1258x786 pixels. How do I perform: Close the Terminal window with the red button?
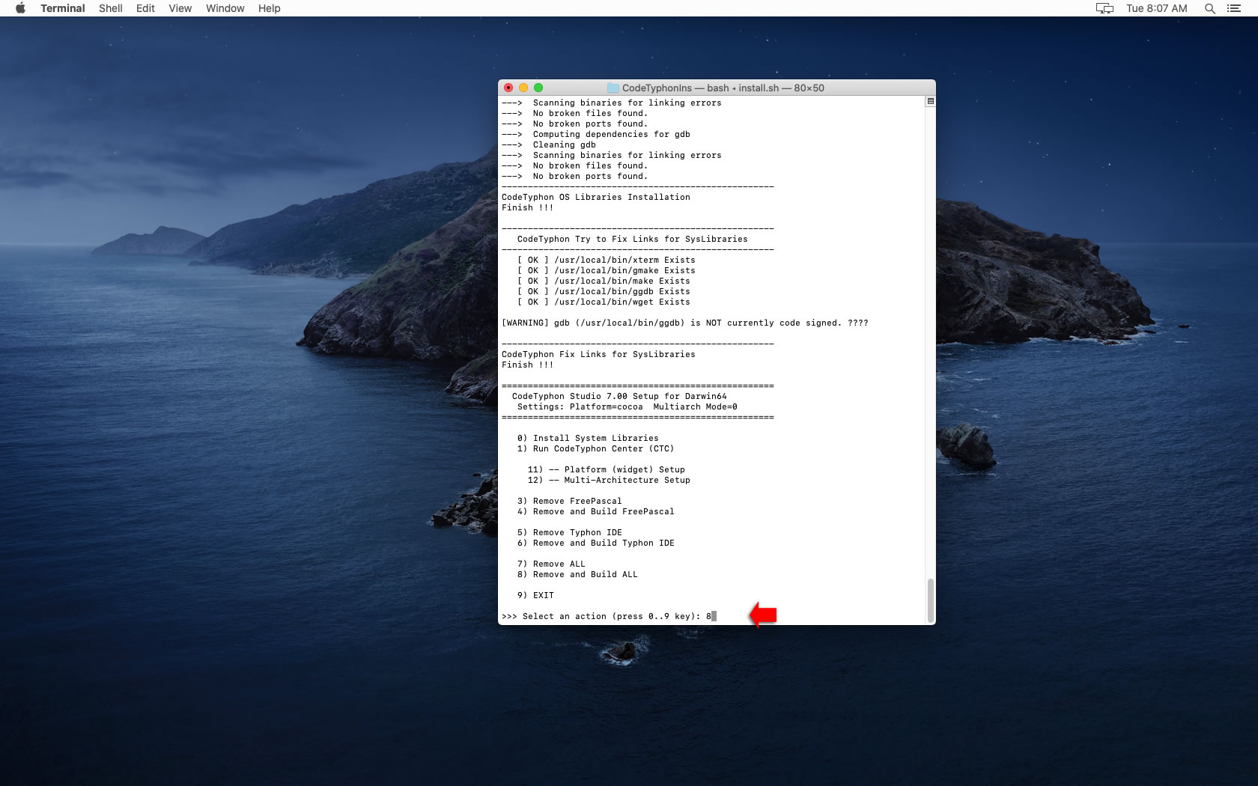(508, 88)
